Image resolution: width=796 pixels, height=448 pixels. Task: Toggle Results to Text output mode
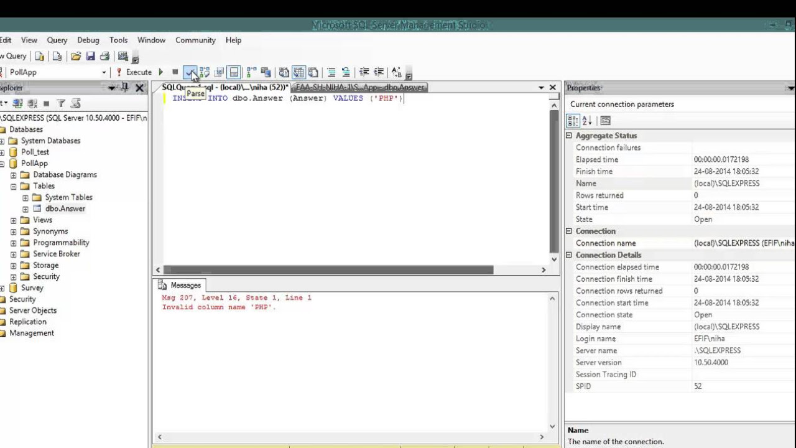point(284,72)
